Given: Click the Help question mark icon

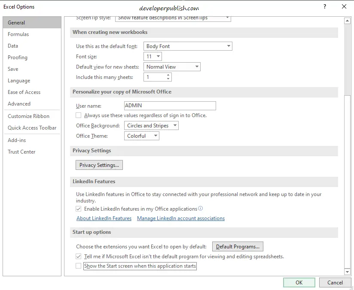Looking at the screenshot, I should coord(325,6).
